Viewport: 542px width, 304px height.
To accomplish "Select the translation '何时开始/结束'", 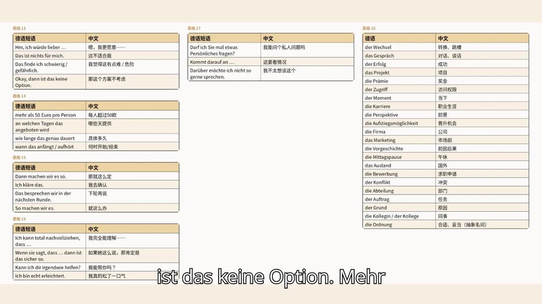I will click(x=103, y=147).
